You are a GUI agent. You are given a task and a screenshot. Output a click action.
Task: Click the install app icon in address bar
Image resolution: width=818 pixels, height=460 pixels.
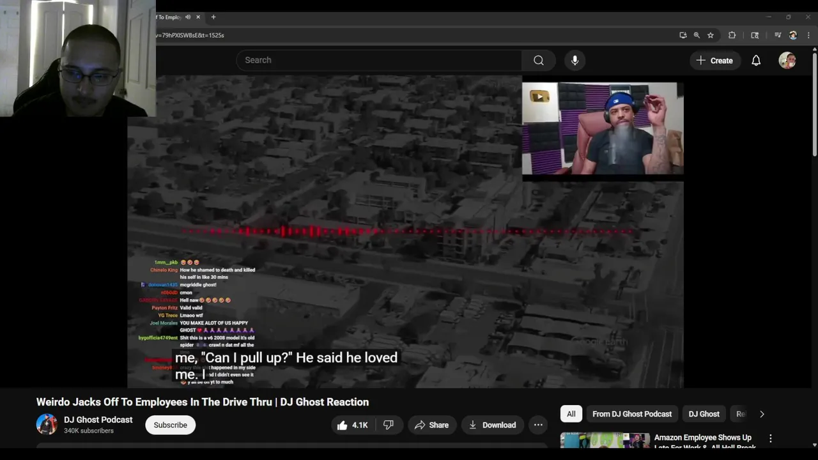pyautogui.click(x=683, y=35)
